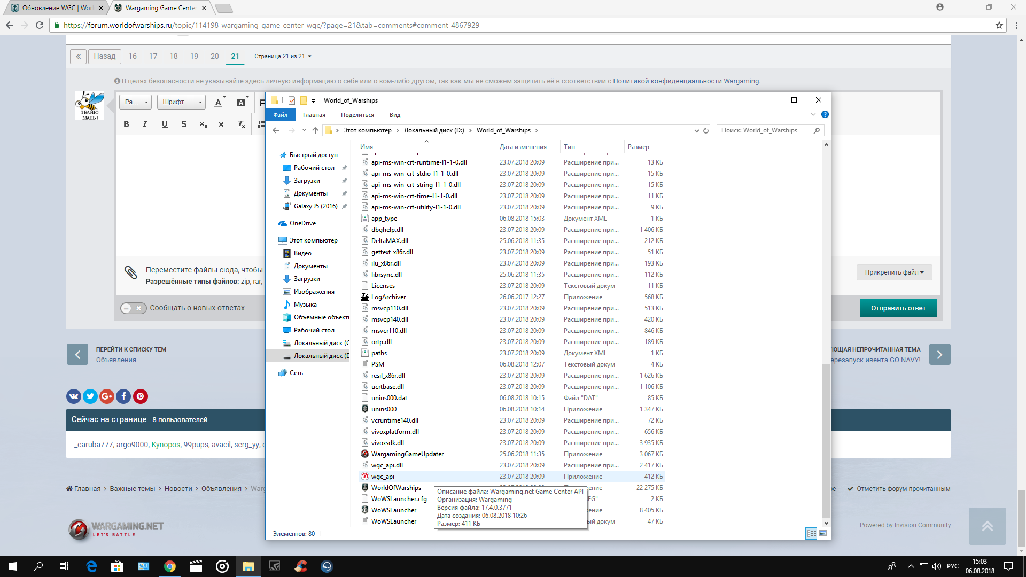Apply strikethrough formatting in the reply editor
The height and width of the screenshot is (577, 1026).
(x=184, y=124)
